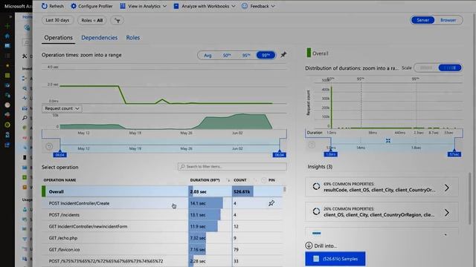The width and height of the screenshot is (476, 267).
Task: Click the green Overall legend swatch
Action: click(309, 53)
